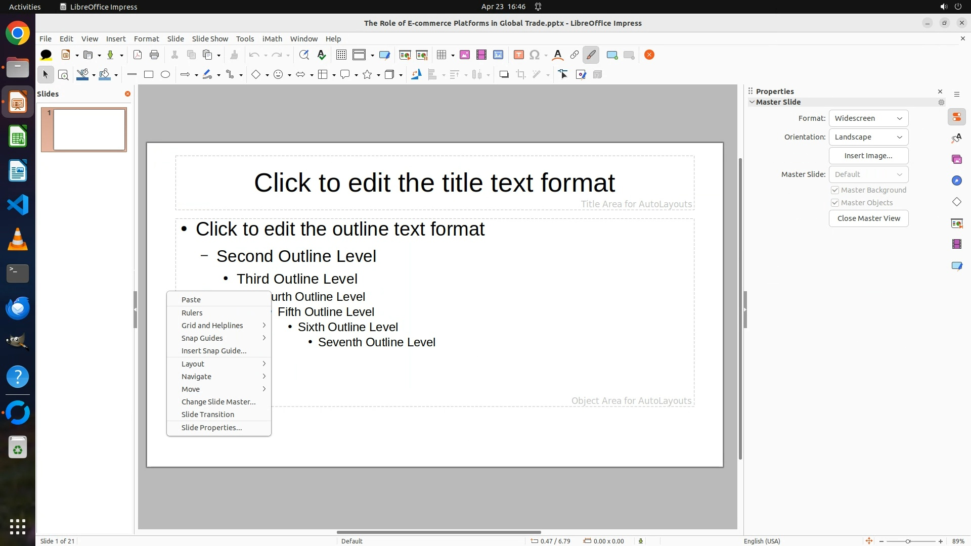Uncheck the Master Background checkbox
Screen dimensions: 971x546
(835, 190)
